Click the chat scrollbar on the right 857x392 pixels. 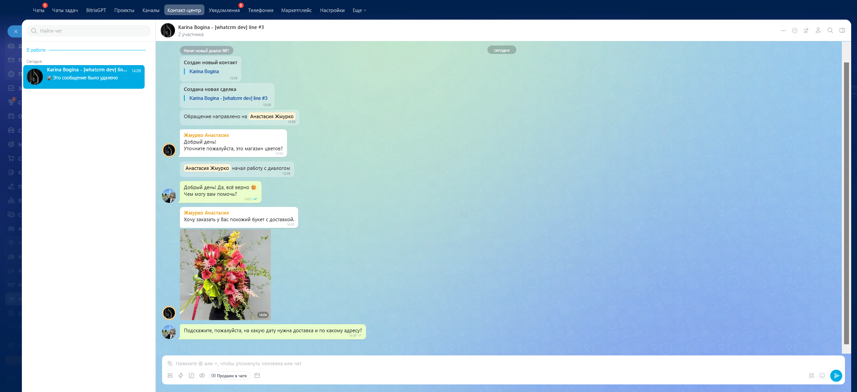coord(846,203)
